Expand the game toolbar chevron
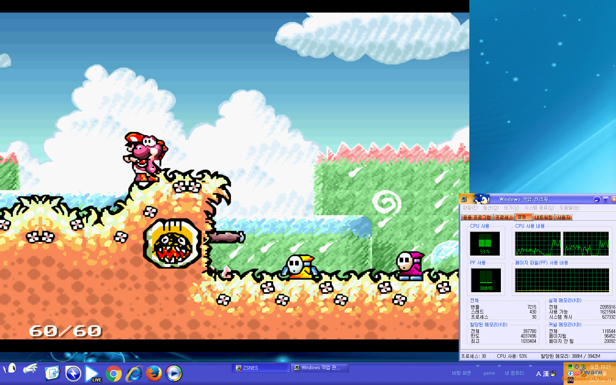616x385 pixels. (x=499, y=366)
